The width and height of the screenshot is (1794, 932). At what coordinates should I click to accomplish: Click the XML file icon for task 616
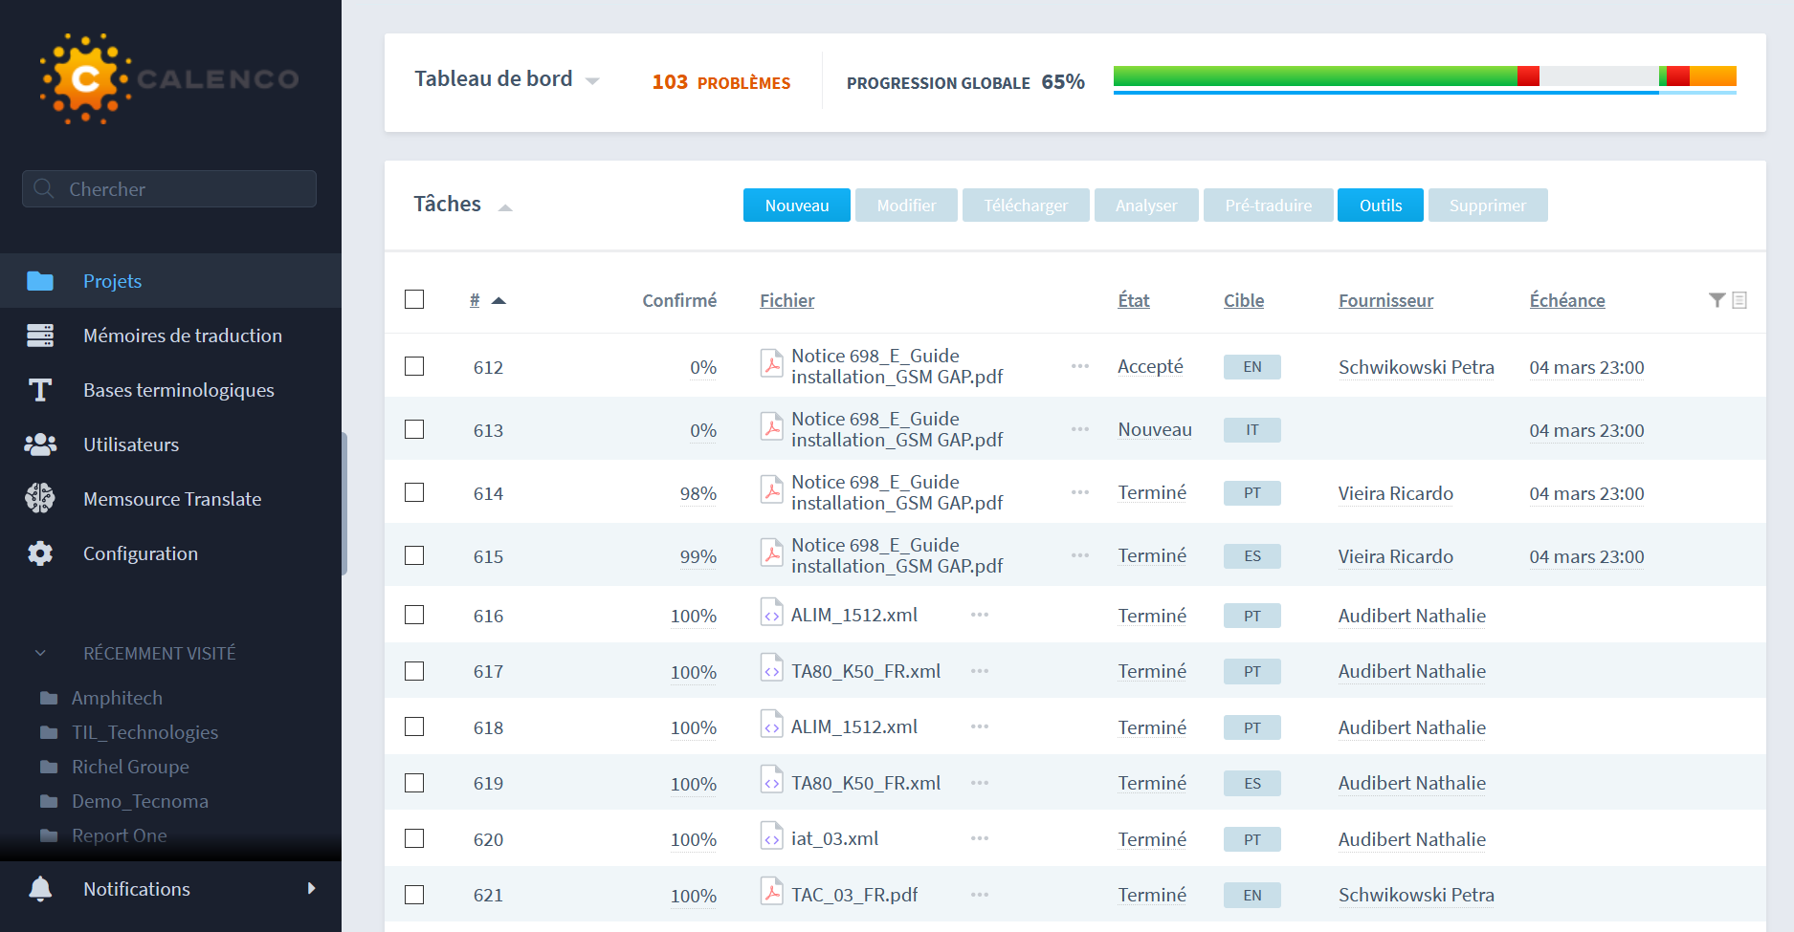(771, 613)
